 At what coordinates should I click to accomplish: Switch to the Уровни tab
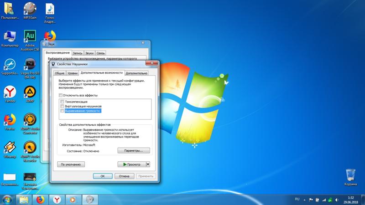click(x=73, y=73)
